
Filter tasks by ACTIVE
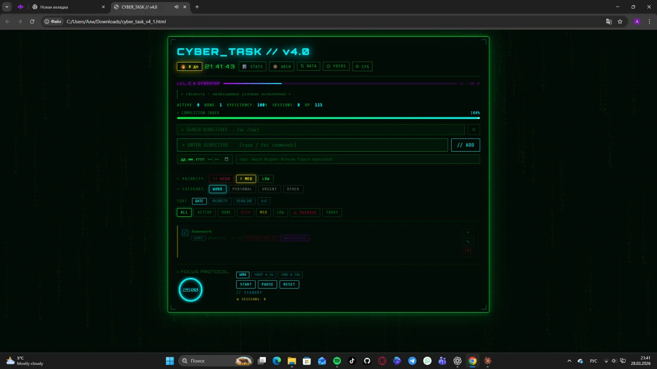(x=204, y=212)
